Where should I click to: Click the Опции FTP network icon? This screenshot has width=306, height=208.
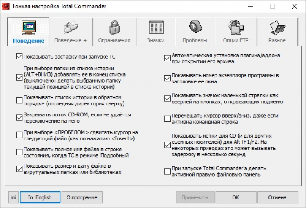click(x=235, y=28)
